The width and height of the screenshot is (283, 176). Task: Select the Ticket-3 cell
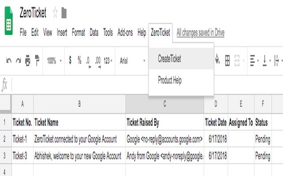23,155
